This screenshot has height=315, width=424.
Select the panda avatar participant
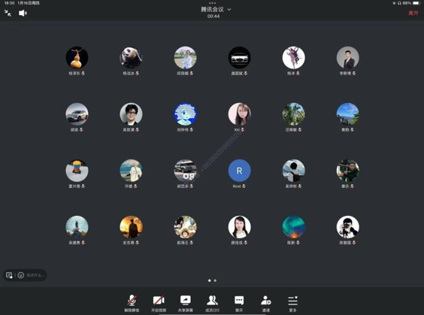[131, 58]
